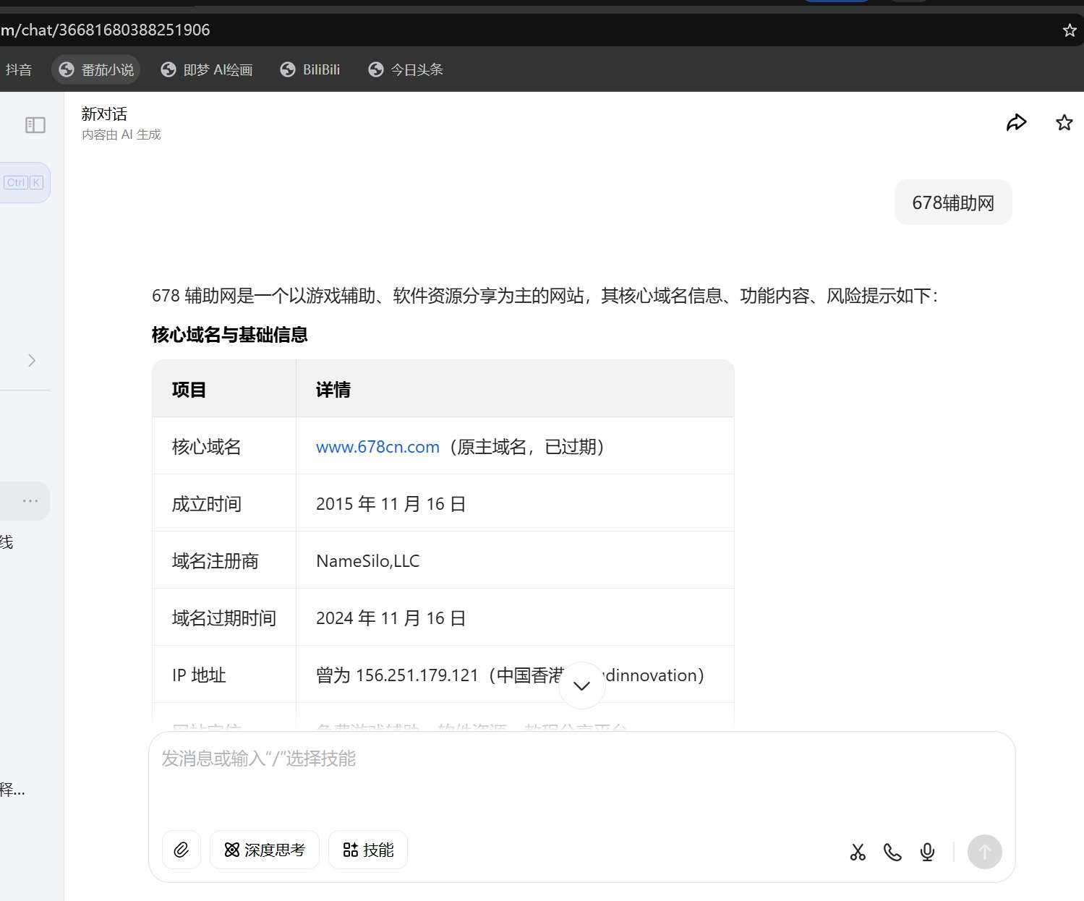Open the 番茄小说 bookmark entry
The image size is (1084, 901).
point(95,69)
